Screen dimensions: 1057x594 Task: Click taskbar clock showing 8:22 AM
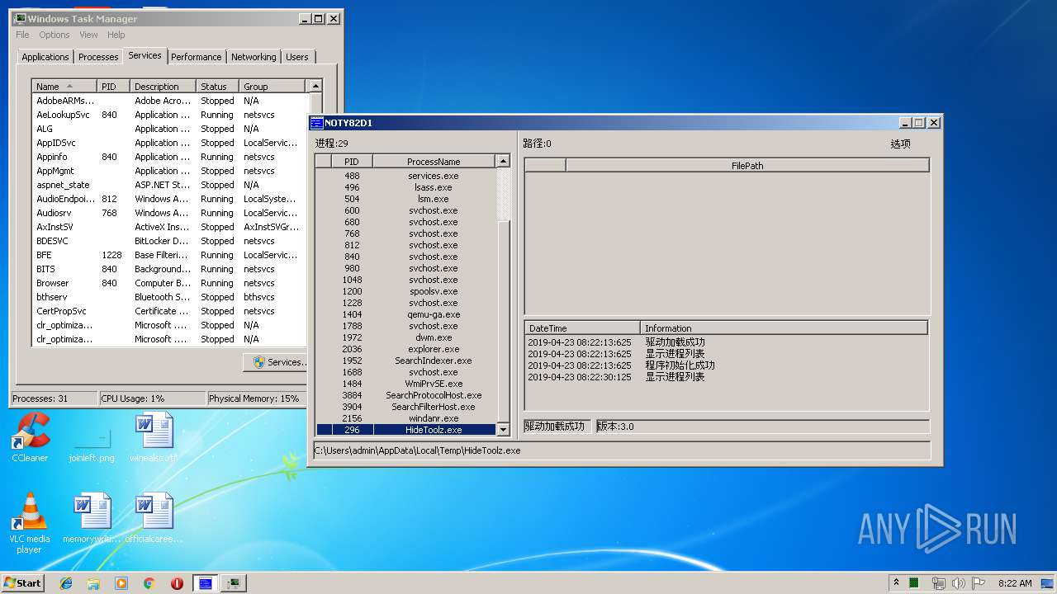pyautogui.click(x=1015, y=583)
